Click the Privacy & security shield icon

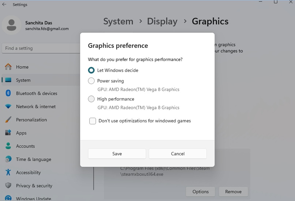(8, 185)
